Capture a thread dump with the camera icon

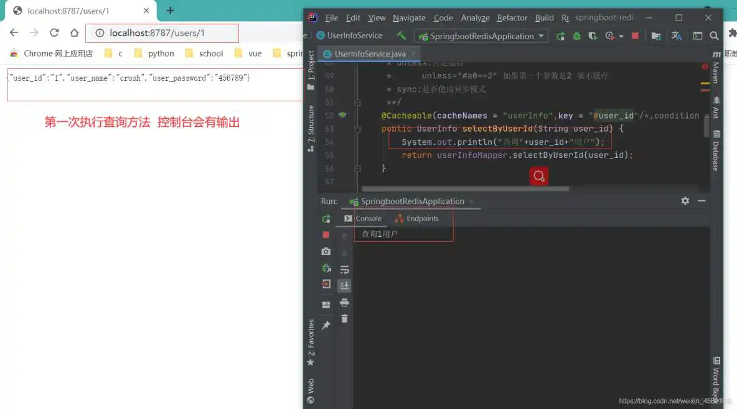[326, 250]
